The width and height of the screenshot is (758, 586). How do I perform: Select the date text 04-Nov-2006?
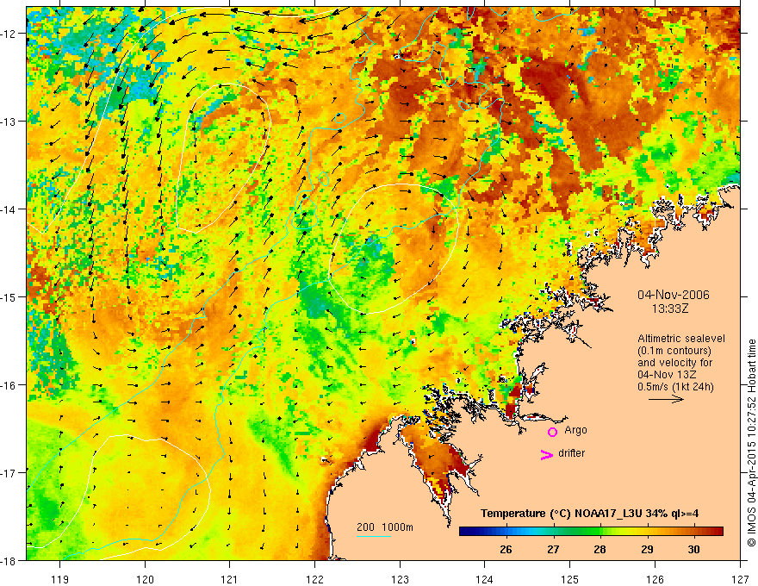point(674,295)
